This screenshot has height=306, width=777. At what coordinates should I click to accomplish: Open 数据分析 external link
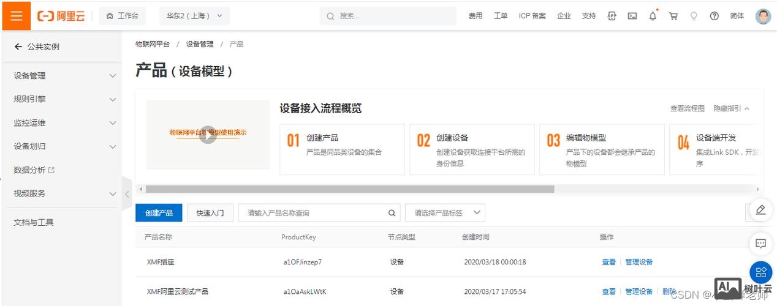(34, 170)
